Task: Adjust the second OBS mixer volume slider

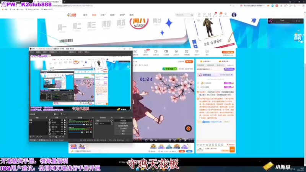Action: click(x=77, y=132)
